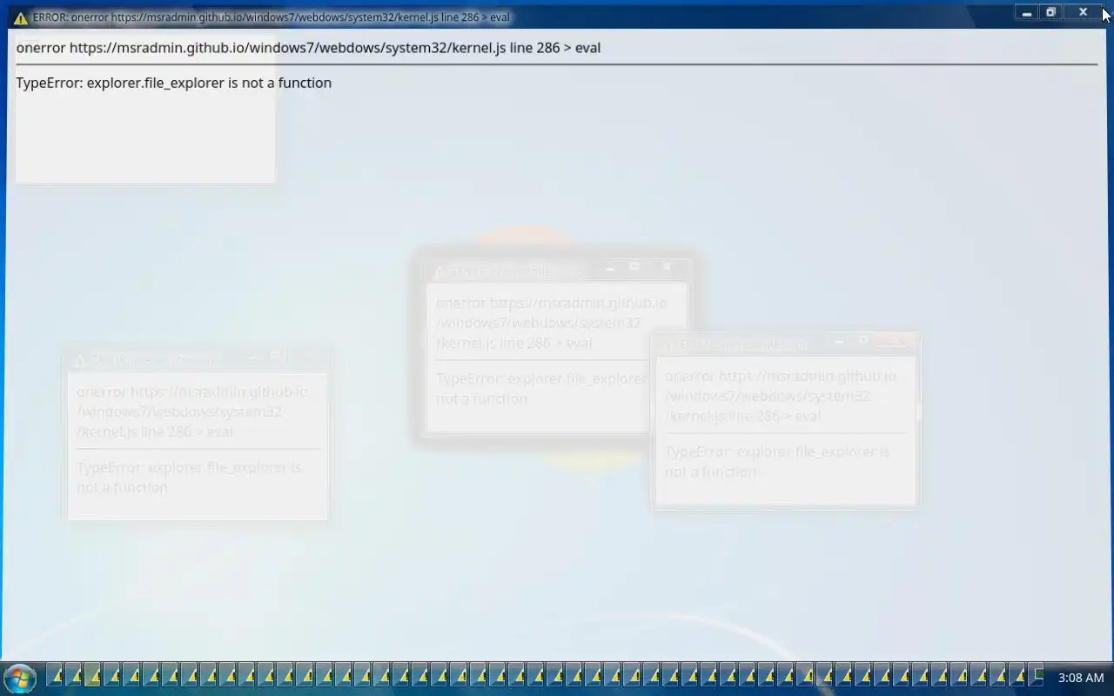The height and width of the screenshot is (696, 1114).
Task: Close the center faded error window
Action: (x=668, y=267)
